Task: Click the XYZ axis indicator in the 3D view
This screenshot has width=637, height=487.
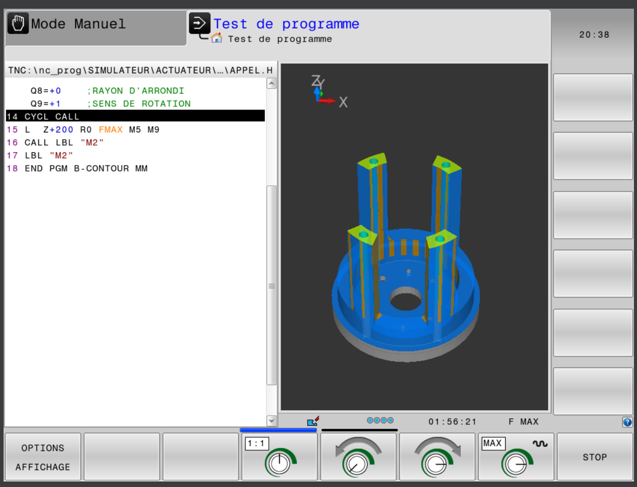Action: pos(326,92)
